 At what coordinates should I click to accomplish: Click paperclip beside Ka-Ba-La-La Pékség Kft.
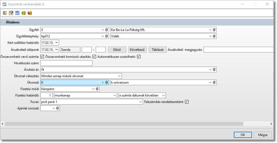coord(214,30)
